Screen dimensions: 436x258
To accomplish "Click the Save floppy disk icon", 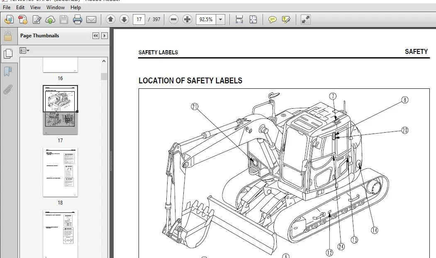I will [64, 19].
